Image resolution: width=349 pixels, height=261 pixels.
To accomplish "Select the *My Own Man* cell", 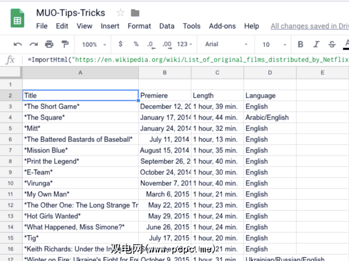I will pyautogui.click(x=80, y=194).
